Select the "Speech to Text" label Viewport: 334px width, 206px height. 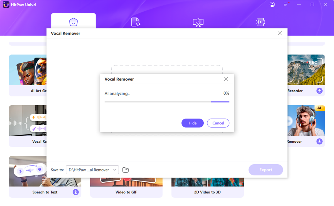click(x=45, y=192)
